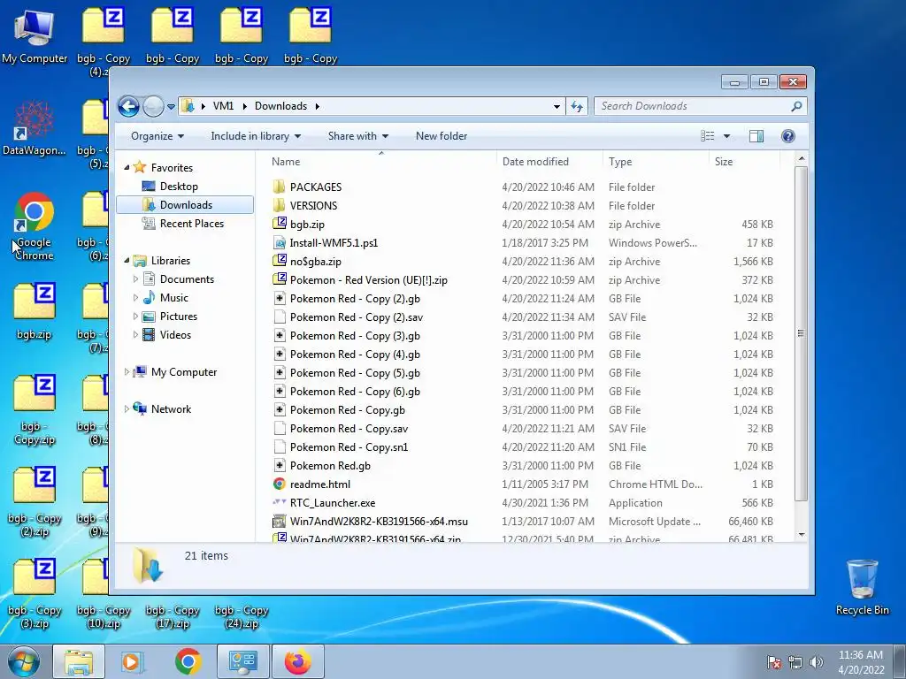This screenshot has width=906, height=679.
Task: Open the view options dropdown arrow
Action: pos(726,136)
